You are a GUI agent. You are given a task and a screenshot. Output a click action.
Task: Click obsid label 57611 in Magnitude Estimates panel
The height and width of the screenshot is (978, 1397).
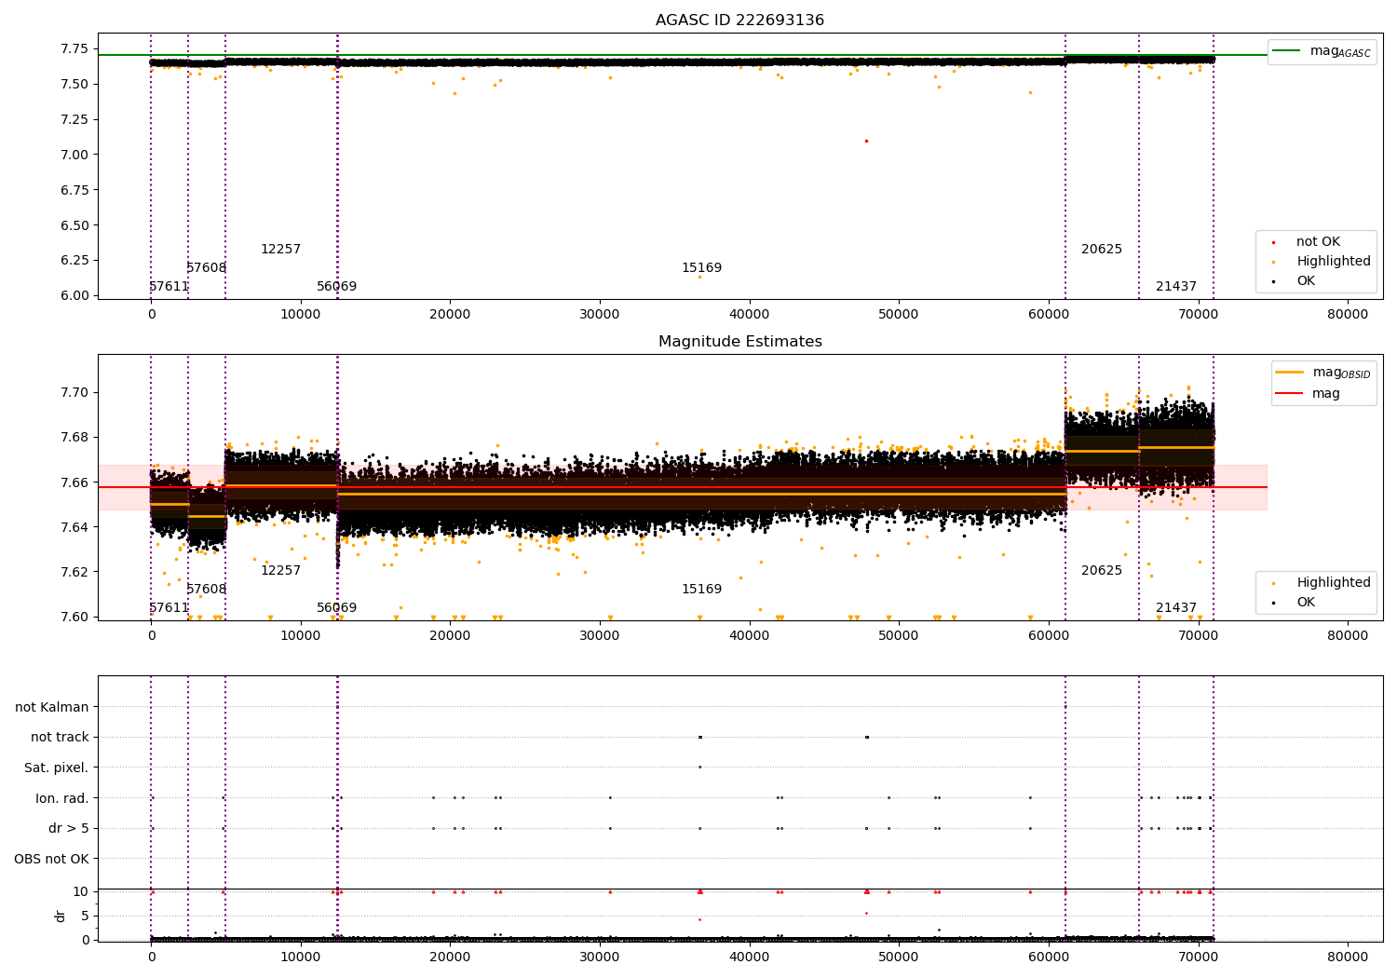[169, 608]
